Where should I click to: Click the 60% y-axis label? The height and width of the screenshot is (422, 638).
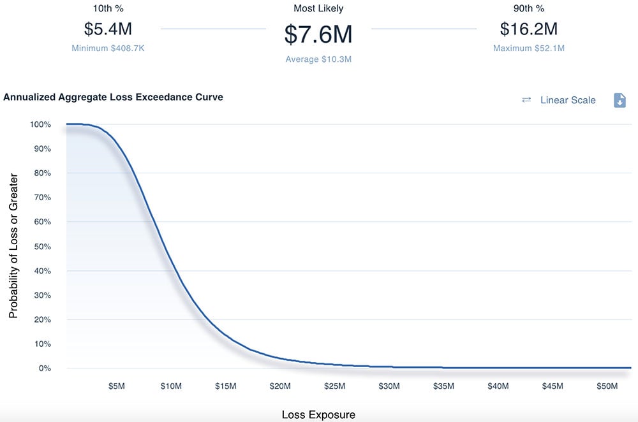[x=42, y=222]
